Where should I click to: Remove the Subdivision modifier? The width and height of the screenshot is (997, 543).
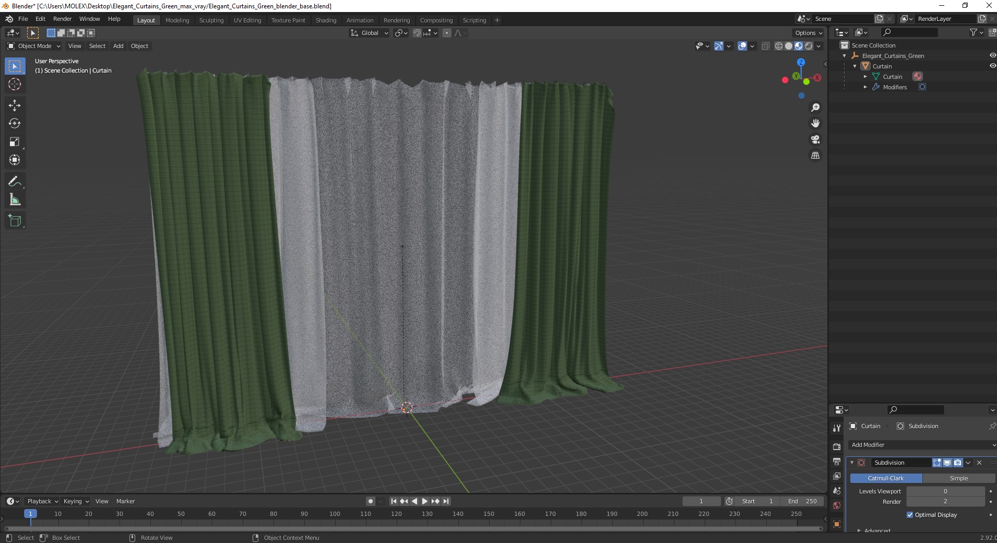pos(979,463)
